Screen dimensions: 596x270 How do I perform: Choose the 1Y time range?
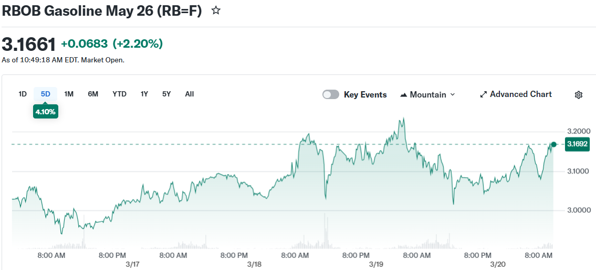coord(144,94)
